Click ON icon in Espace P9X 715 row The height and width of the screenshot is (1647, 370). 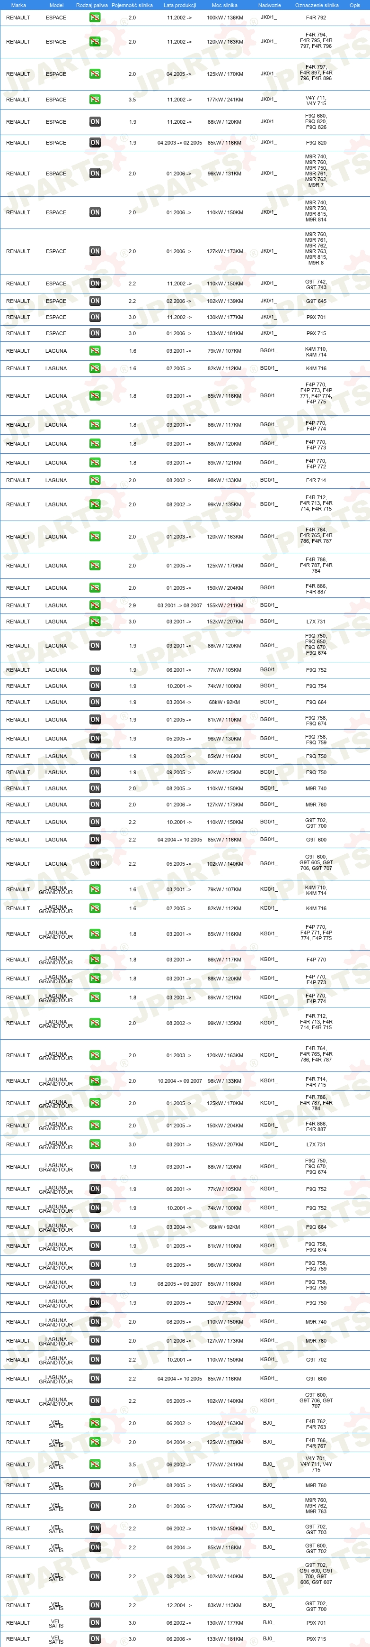click(95, 333)
